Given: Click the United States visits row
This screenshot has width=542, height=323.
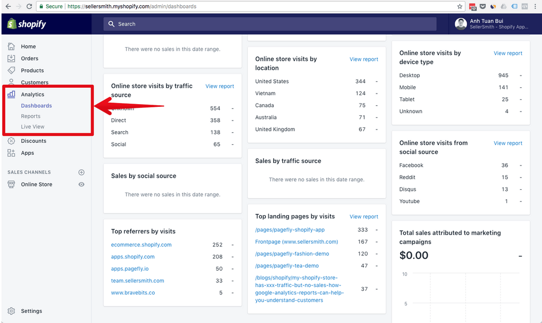Looking at the screenshot, I should pos(317,81).
